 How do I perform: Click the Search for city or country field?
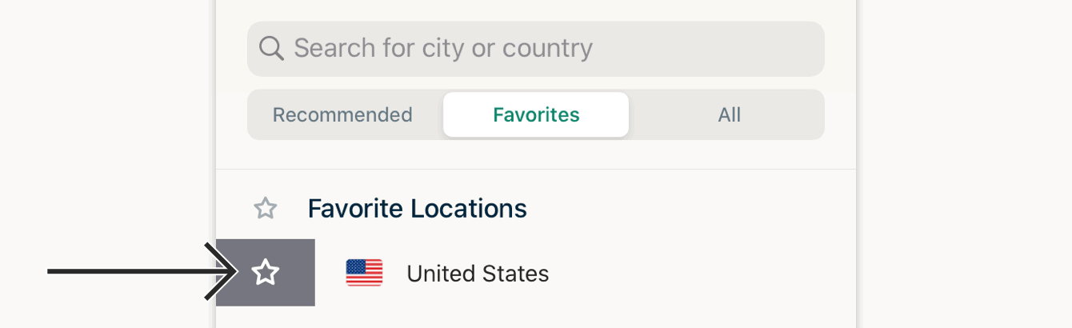tap(536, 49)
